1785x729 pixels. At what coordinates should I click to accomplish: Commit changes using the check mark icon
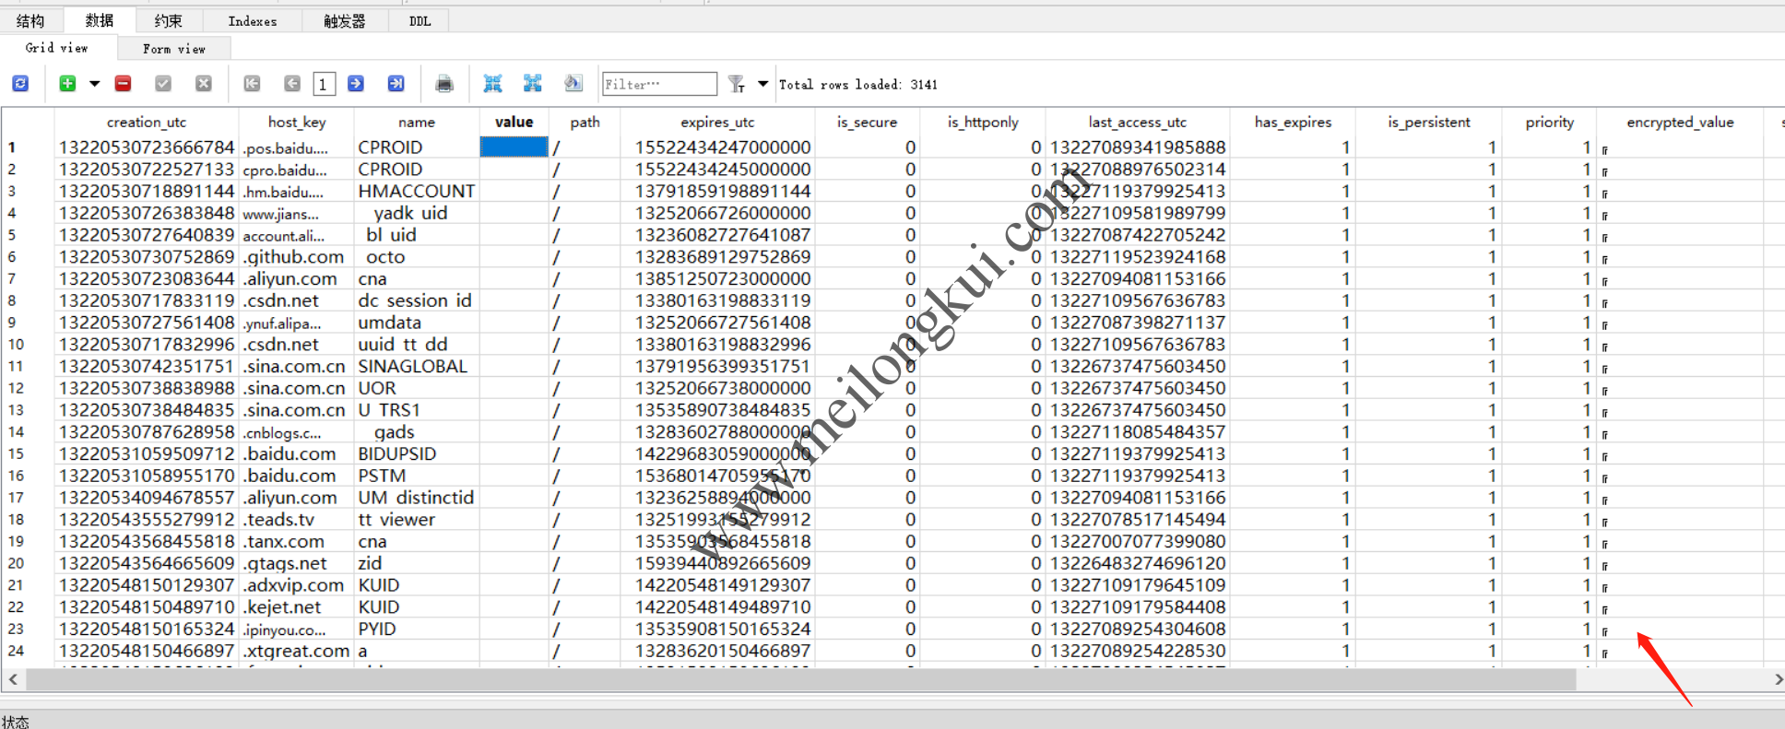click(x=163, y=84)
